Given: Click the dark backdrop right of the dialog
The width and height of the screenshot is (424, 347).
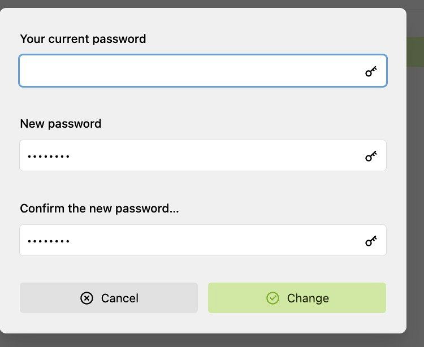Looking at the screenshot, I should point(416,189).
